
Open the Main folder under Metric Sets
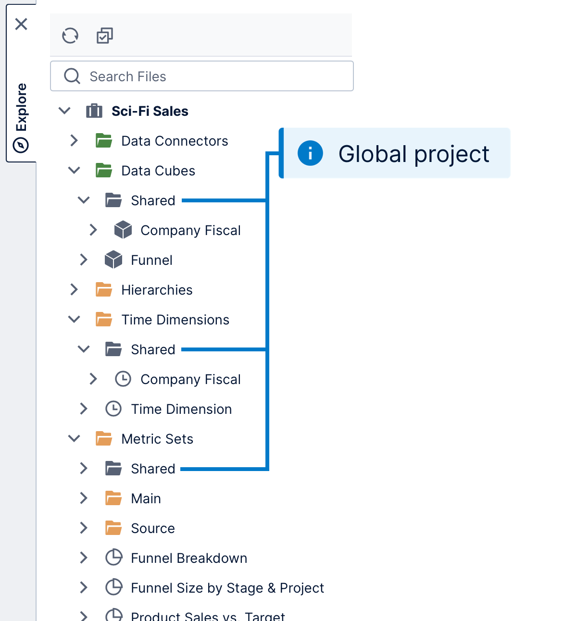pyautogui.click(x=145, y=498)
